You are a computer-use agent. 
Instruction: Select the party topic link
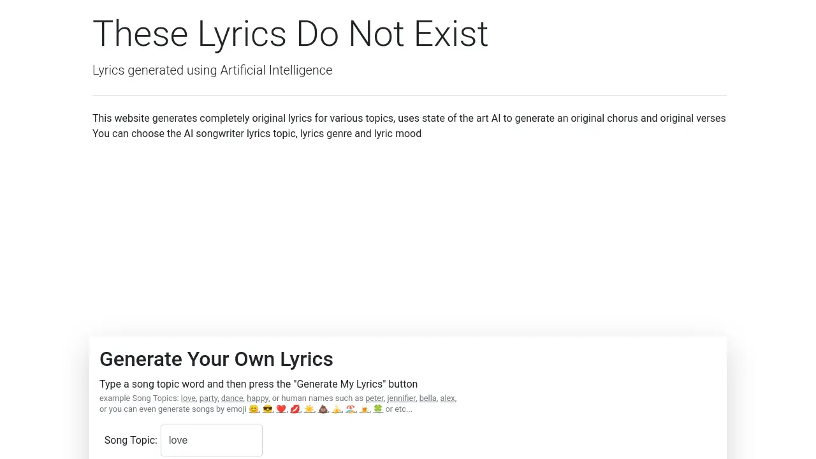[x=208, y=398]
